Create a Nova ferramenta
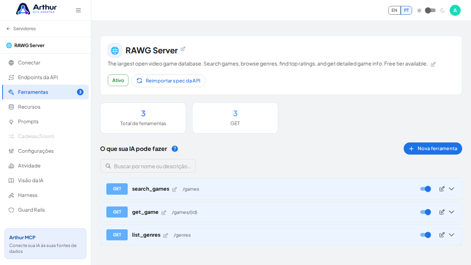The width and height of the screenshot is (471, 265). tap(433, 148)
